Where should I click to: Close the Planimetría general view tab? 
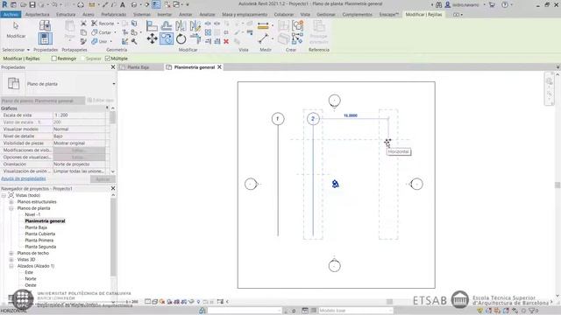pyautogui.click(x=220, y=67)
